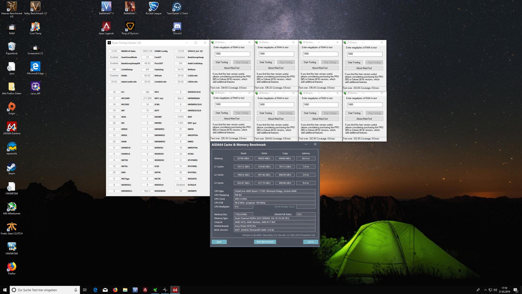
Task: Select the Memory Latency value 63.4 ns
Action: (x=306, y=158)
